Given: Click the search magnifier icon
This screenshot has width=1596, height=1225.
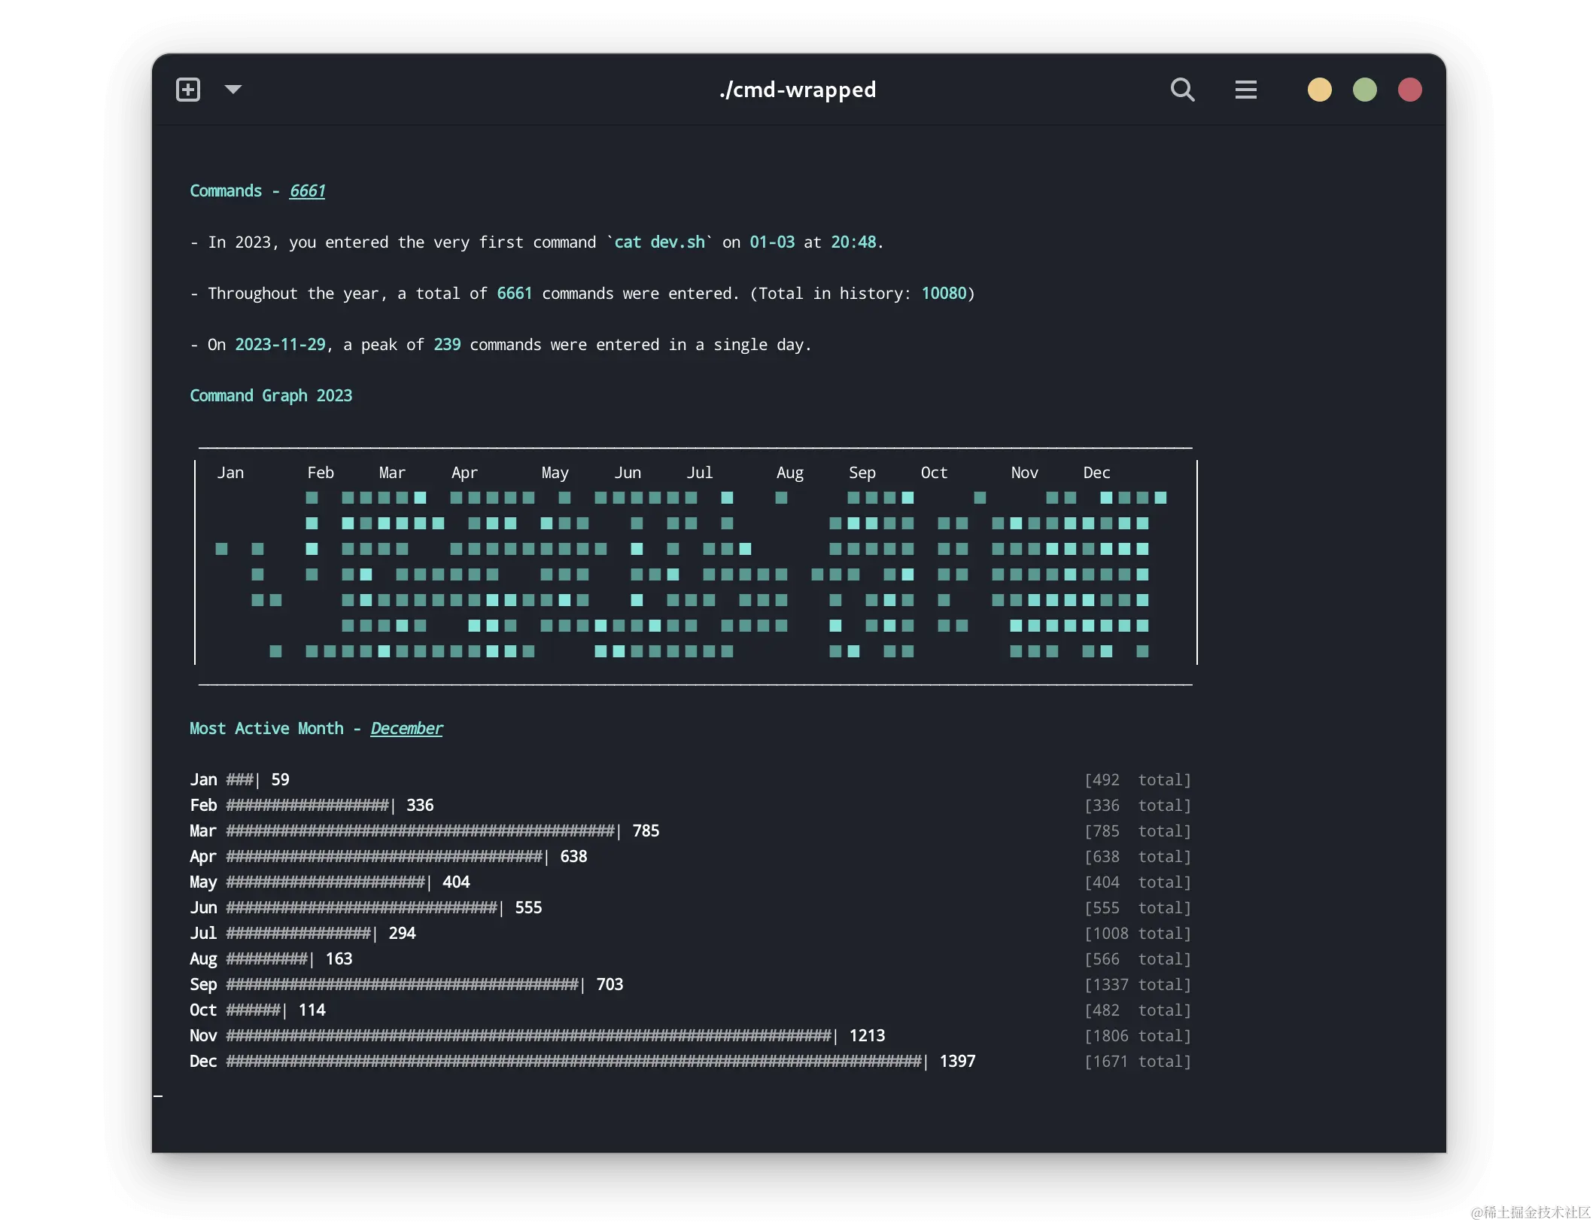Looking at the screenshot, I should pos(1182,90).
